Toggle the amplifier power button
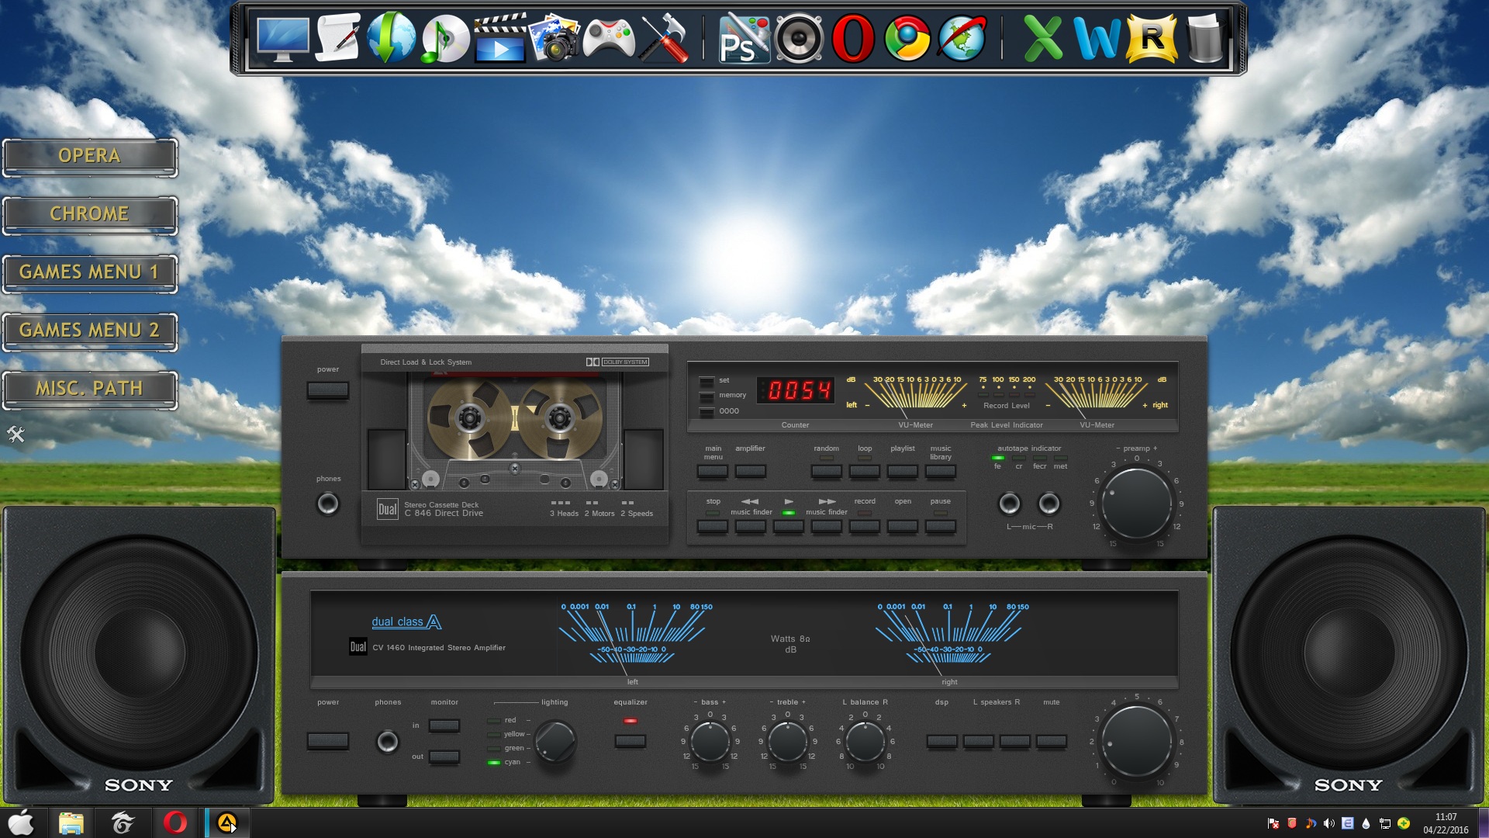 (x=327, y=741)
